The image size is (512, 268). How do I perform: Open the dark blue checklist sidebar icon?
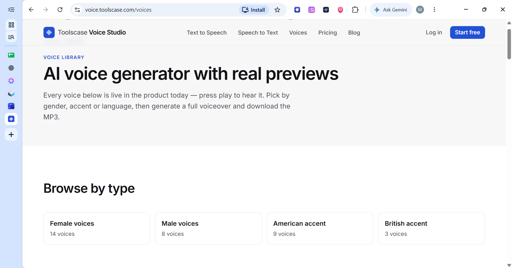11,106
